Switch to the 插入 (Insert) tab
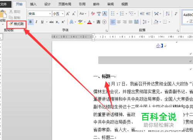193x140 pixels. pyautogui.click(x=33, y=4)
